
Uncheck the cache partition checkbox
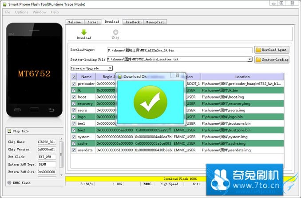click(74, 143)
